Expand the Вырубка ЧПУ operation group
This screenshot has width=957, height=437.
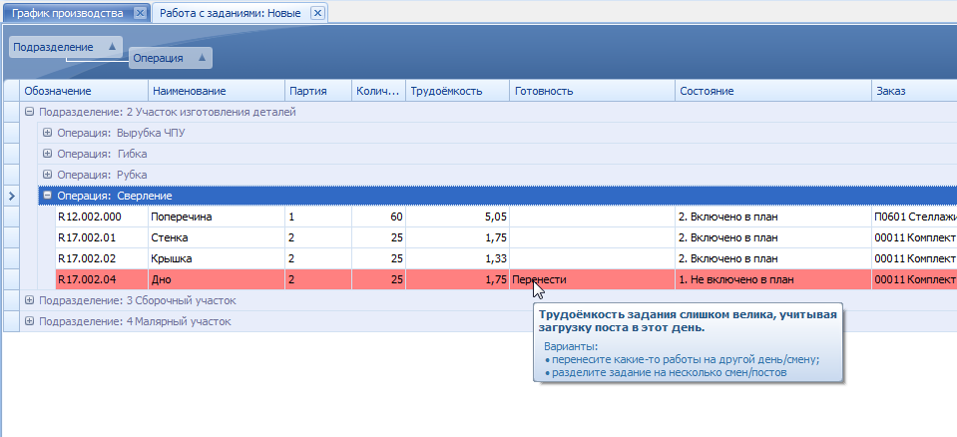tap(47, 133)
